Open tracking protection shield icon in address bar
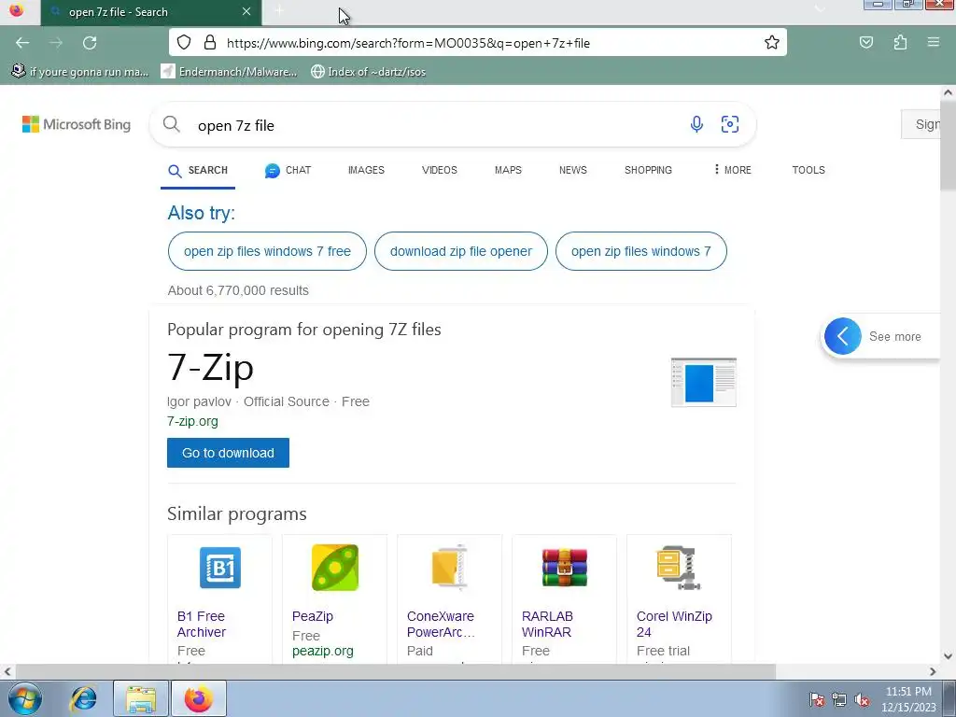 pos(184,42)
